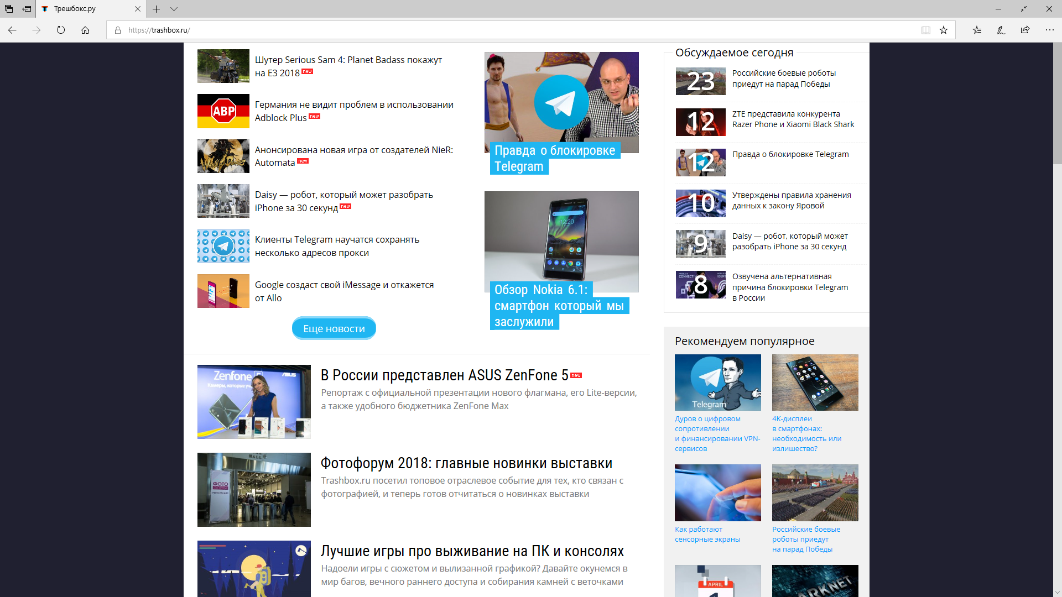This screenshot has width=1062, height=597.
Task: Click the NieR creators game thumbnail
Action: coord(223,156)
